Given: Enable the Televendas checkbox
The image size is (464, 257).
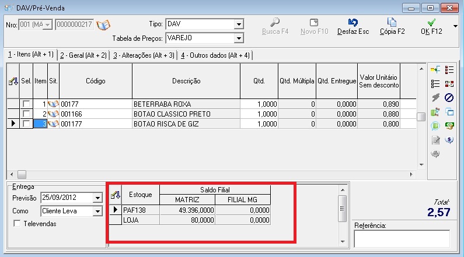Looking at the screenshot, I should click(x=16, y=224).
